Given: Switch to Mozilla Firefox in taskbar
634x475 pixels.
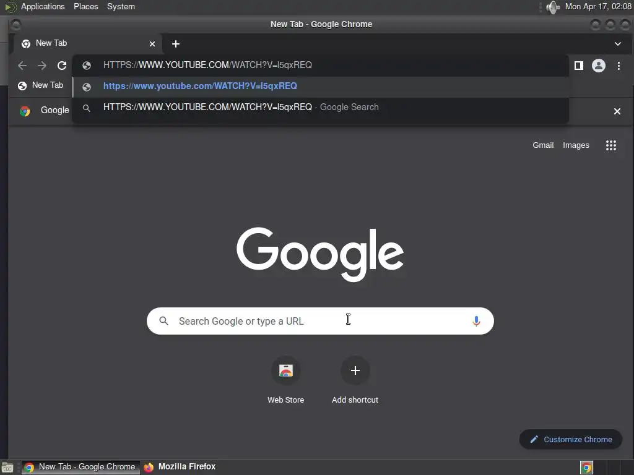Looking at the screenshot, I should pos(180,467).
